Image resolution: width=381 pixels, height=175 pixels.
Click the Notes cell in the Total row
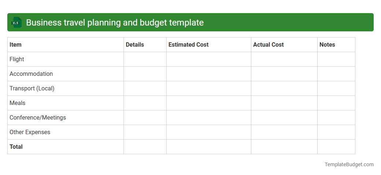pyautogui.click(x=336, y=147)
